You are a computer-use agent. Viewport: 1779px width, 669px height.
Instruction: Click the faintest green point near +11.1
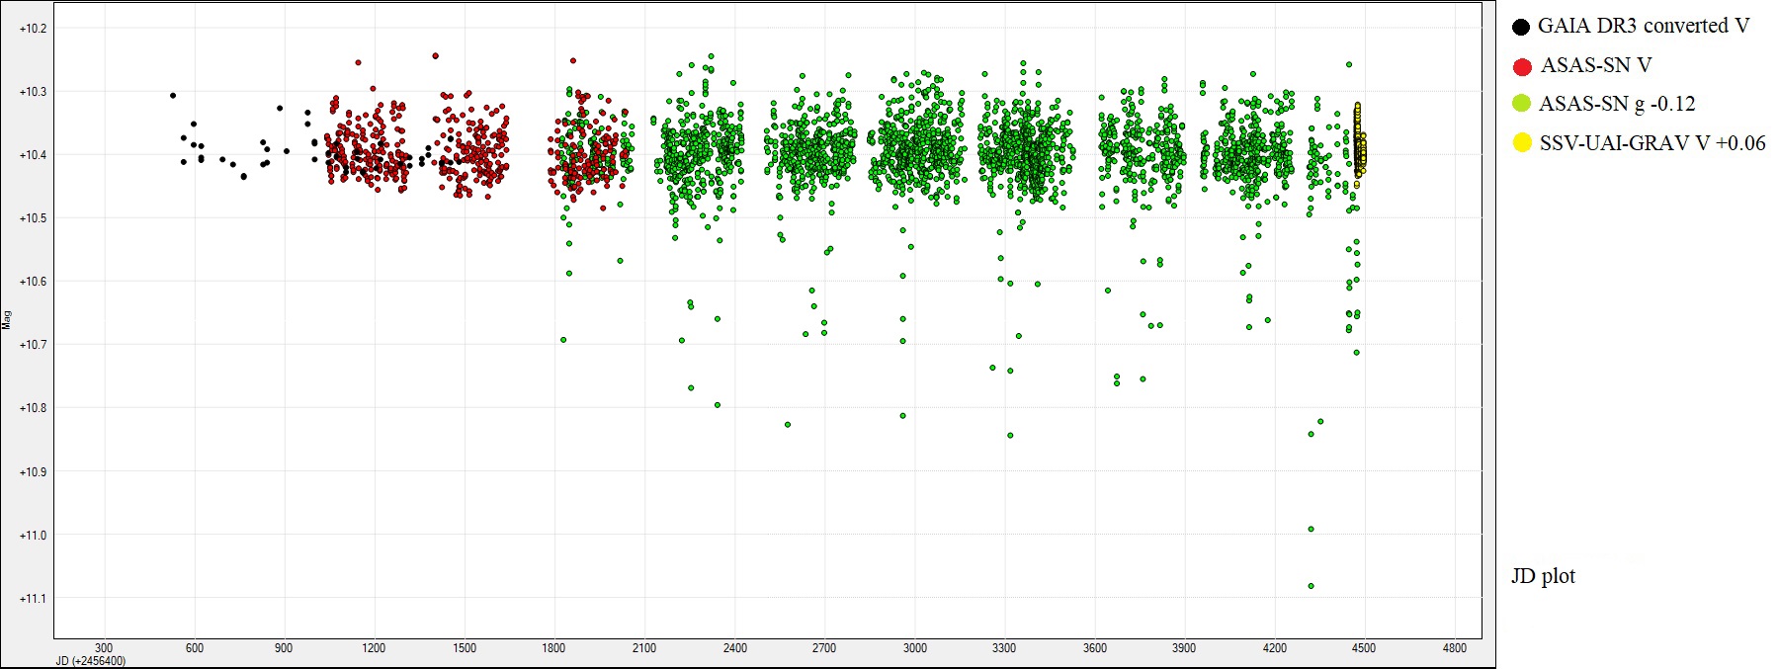coord(1312,586)
